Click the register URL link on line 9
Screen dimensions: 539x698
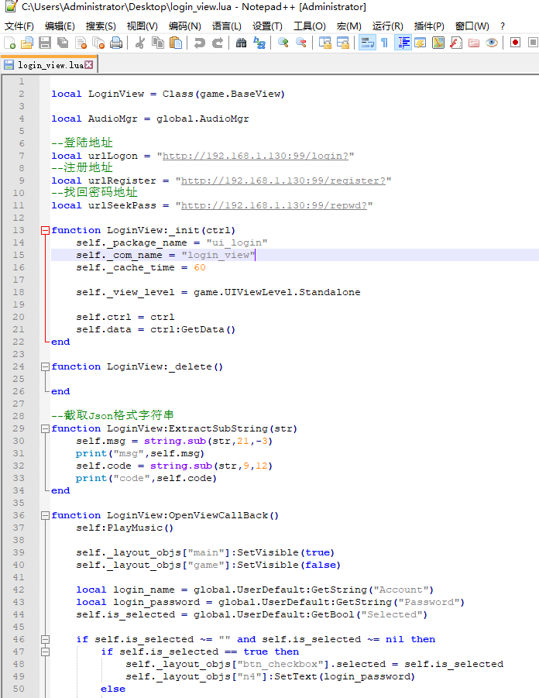[283, 181]
